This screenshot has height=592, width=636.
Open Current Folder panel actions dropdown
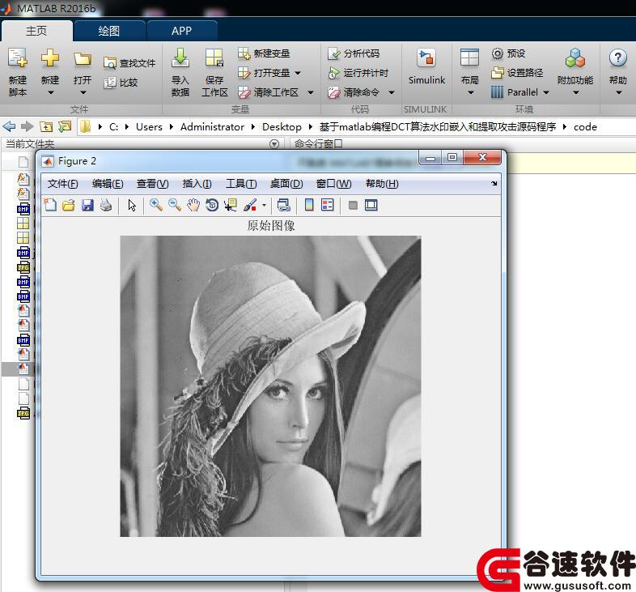(274, 143)
